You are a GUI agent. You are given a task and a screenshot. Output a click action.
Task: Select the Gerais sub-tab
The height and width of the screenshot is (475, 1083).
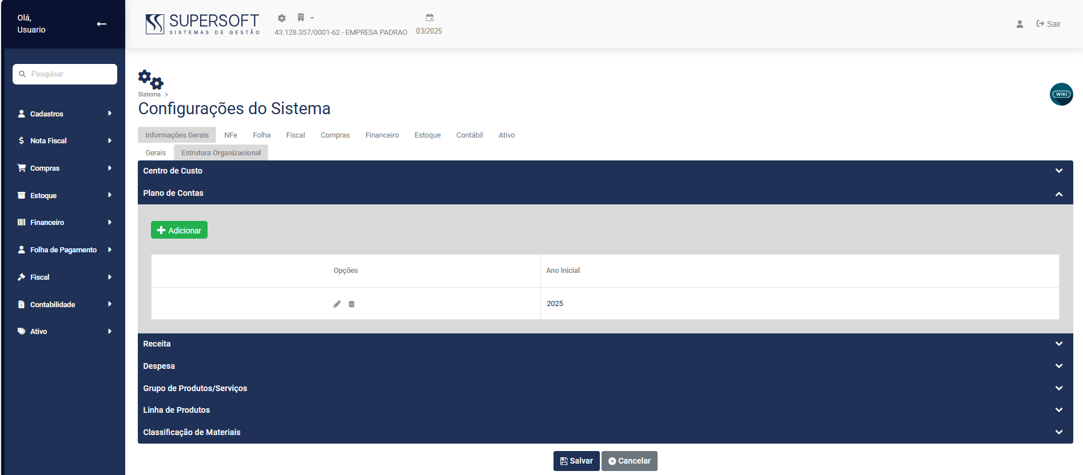point(156,153)
